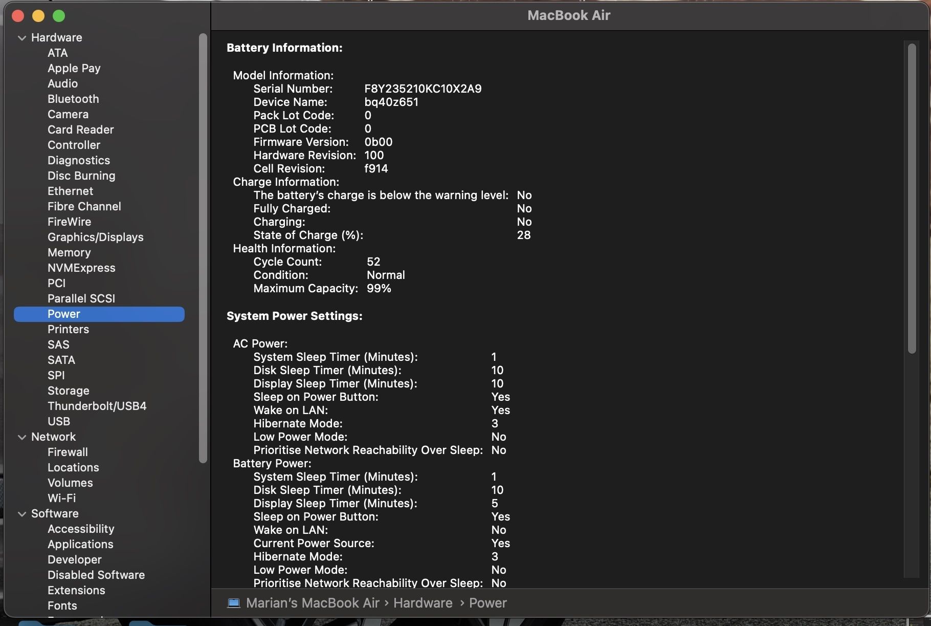Open Applications software list

coord(80,544)
